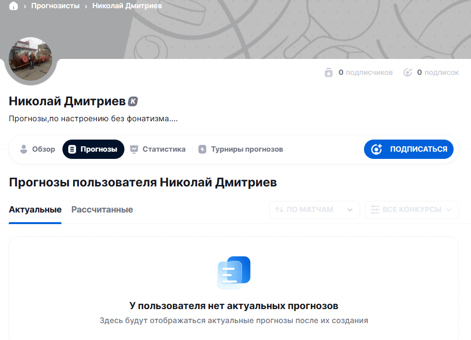Click the home icon in breadcrumbs

(14, 6)
